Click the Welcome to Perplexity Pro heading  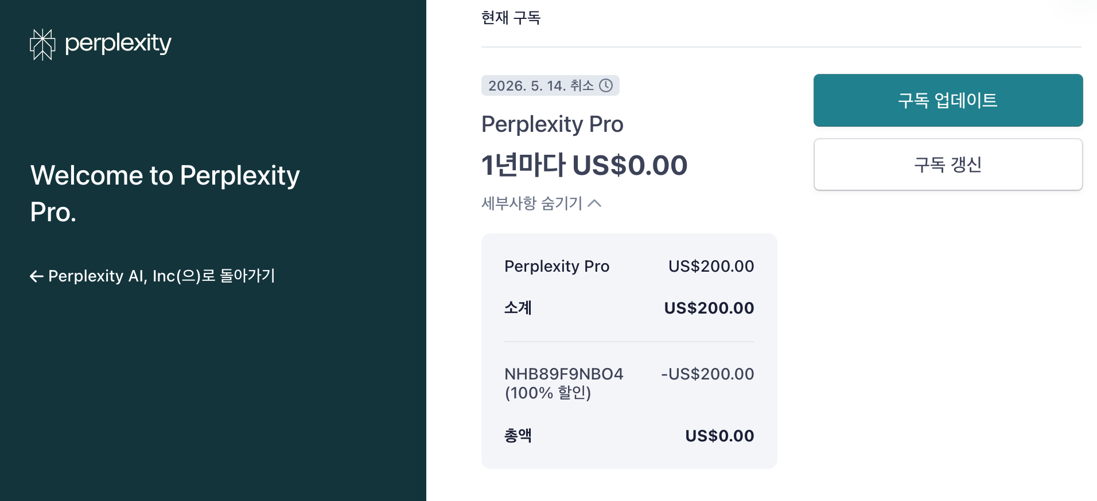(x=165, y=193)
